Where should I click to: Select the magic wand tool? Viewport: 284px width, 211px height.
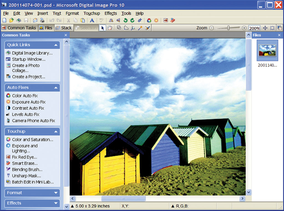pyautogui.click(x=140, y=28)
